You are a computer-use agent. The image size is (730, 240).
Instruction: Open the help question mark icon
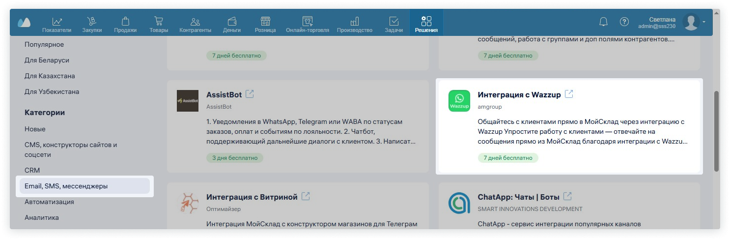coord(624,22)
